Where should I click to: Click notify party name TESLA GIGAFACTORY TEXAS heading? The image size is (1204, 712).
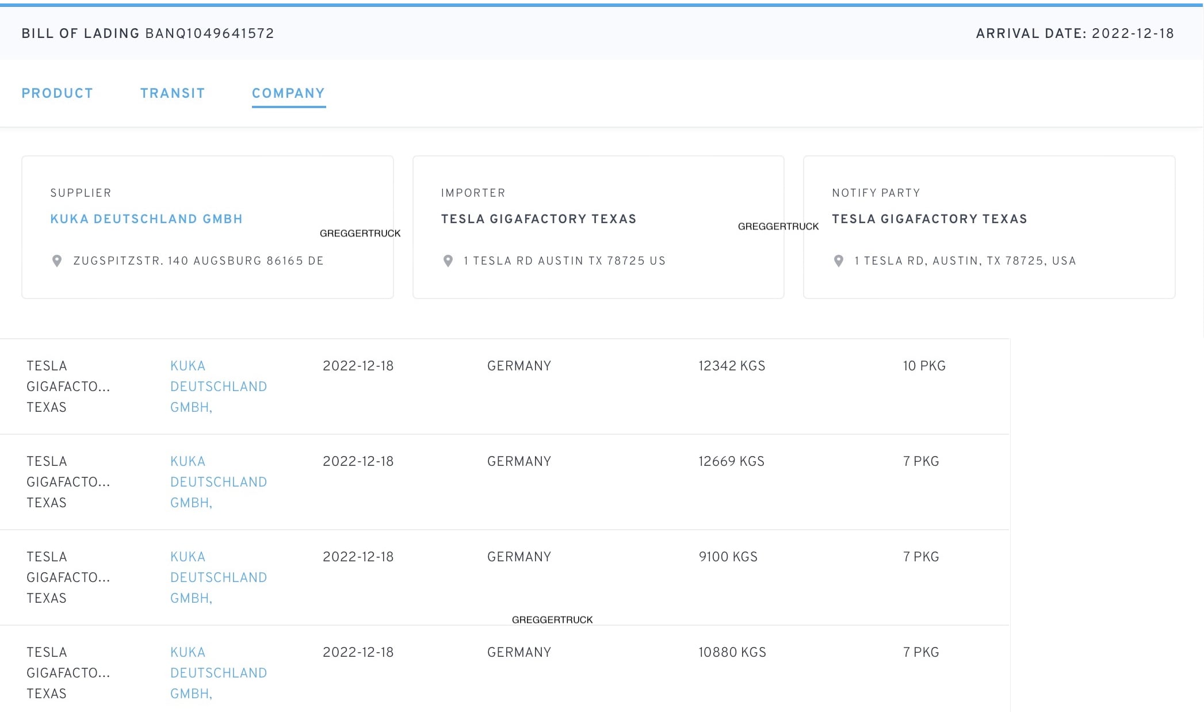point(930,219)
